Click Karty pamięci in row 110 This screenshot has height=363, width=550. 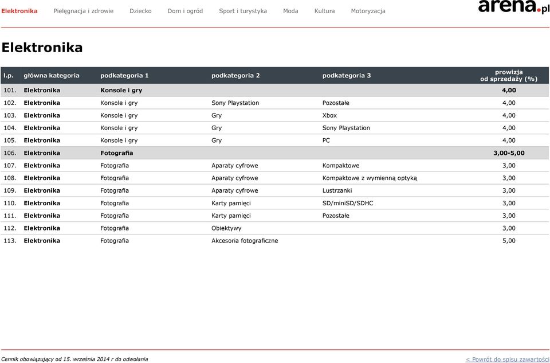point(231,203)
